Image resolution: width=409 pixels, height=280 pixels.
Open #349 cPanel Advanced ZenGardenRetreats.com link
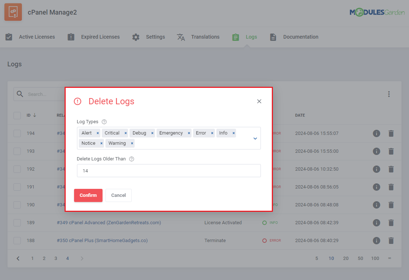[109, 223]
